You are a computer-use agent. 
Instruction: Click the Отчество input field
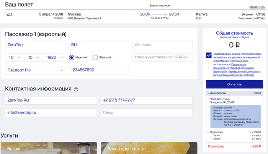pyautogui.click(x=163, y=45)
